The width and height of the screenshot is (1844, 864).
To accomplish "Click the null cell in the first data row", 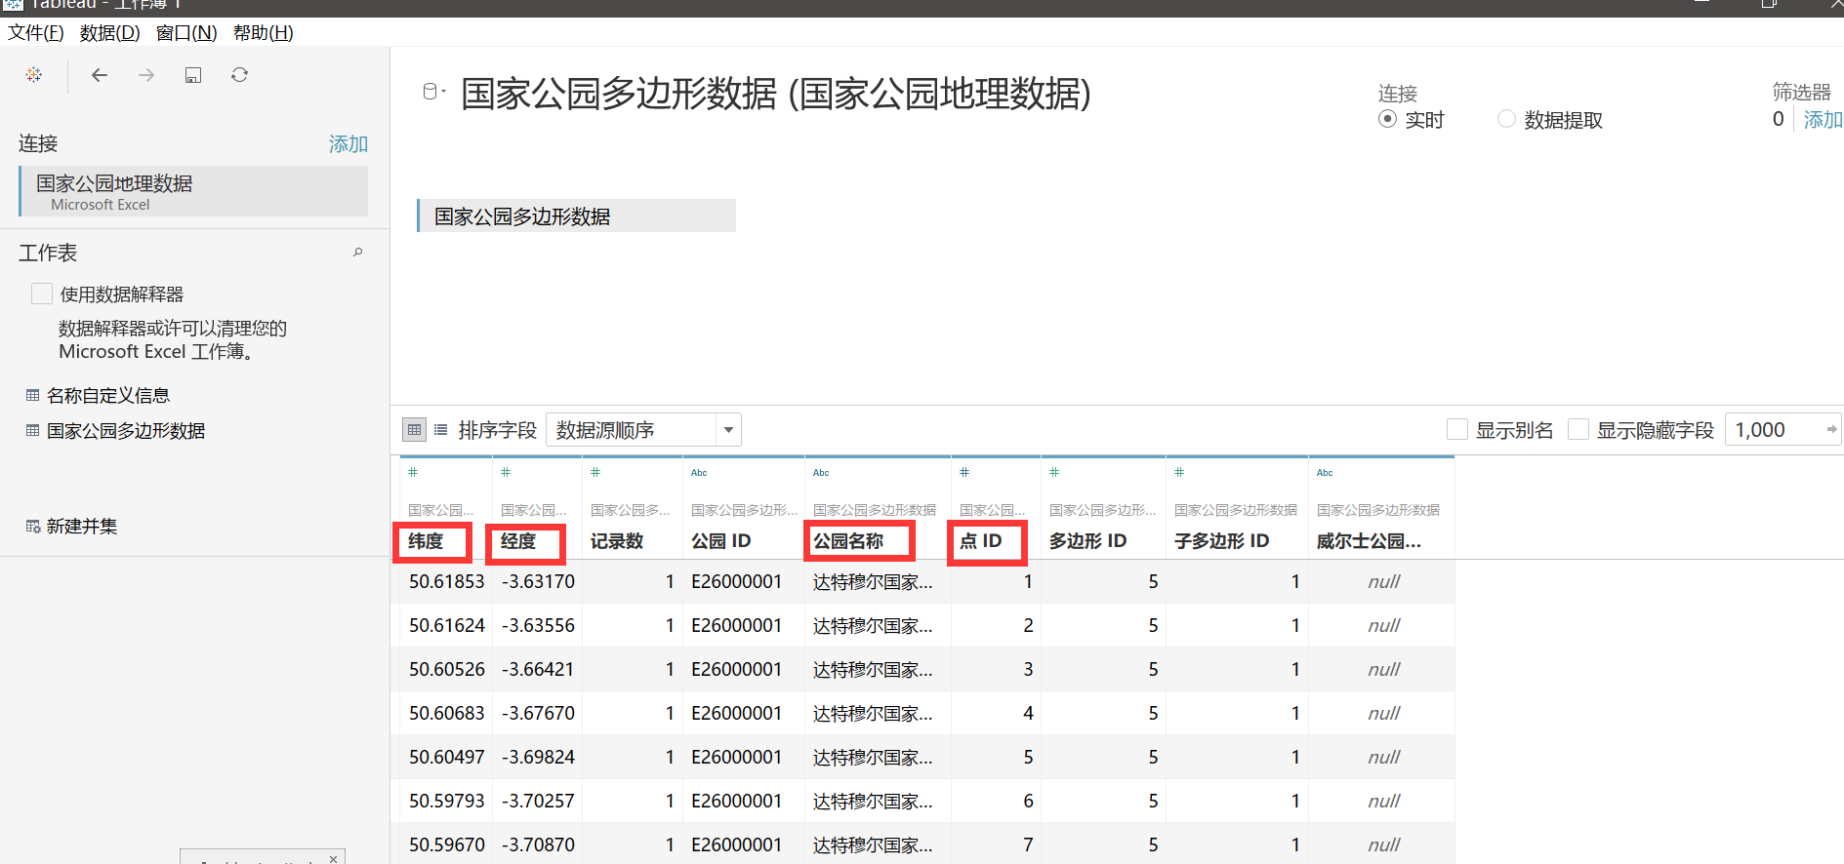I will click(x=1383, y=581).
